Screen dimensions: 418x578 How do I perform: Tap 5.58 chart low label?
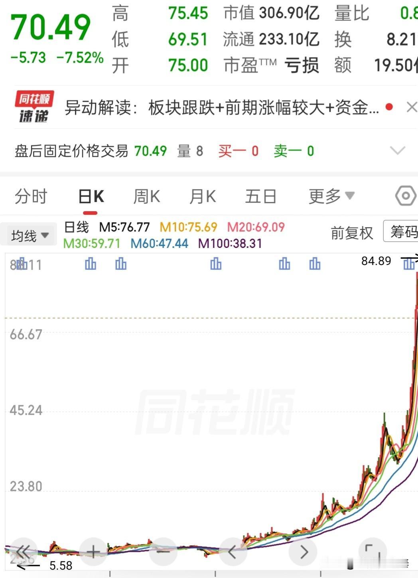61,565
